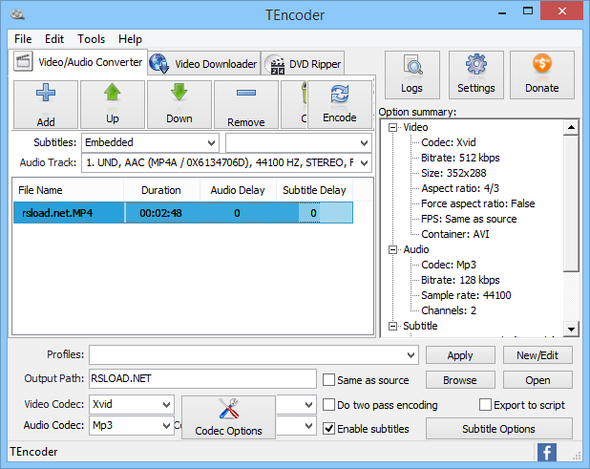The width and height of the screenshot is (590, 469).
Task: Click the New/Edit profile button
Action: tap(537, 355)
